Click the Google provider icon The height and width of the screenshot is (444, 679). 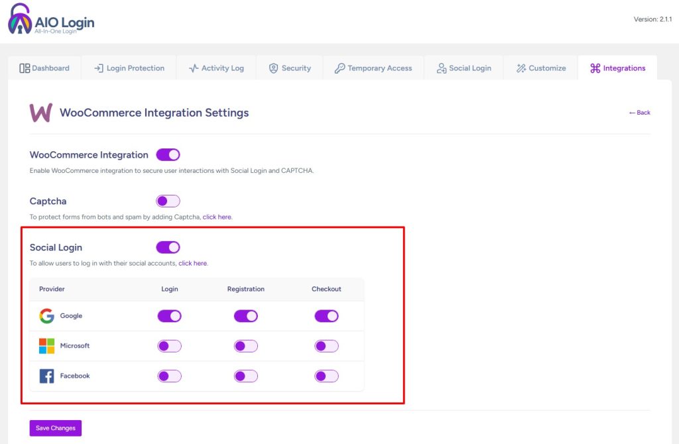[46, 316]
